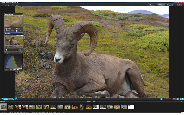Enable the L luminance checkbox in Histogram

pyautogui.click(x=18, y=70)
